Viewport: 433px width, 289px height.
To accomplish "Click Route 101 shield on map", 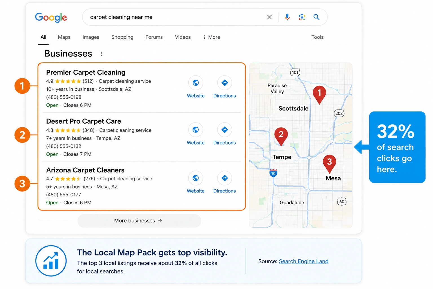I will pos(295,73).
